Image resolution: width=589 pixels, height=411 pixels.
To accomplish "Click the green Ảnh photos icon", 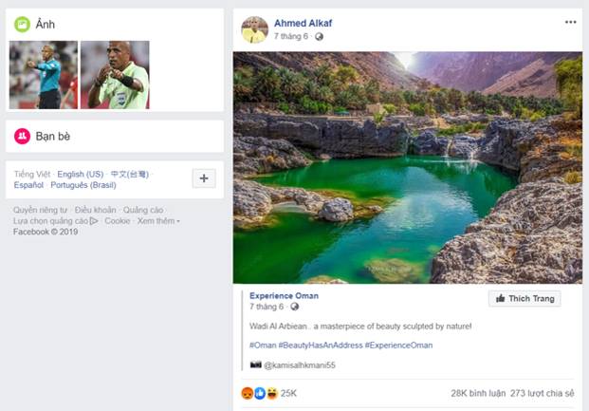I will tap(22, 24).
